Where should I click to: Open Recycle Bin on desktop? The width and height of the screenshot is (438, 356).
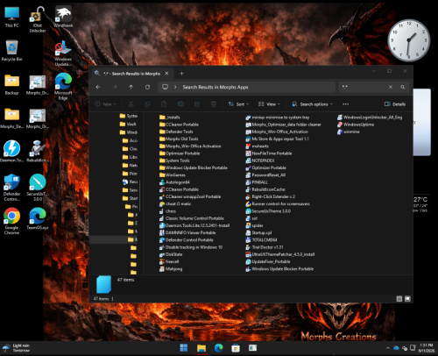[x=11, y=50]
